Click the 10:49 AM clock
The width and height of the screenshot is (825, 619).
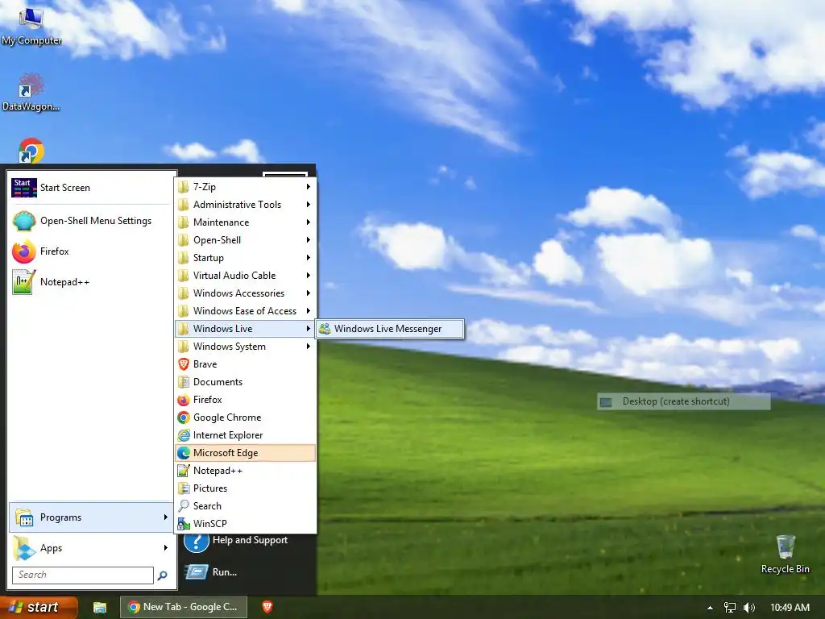pyautogui.click(x=790, y=608)
